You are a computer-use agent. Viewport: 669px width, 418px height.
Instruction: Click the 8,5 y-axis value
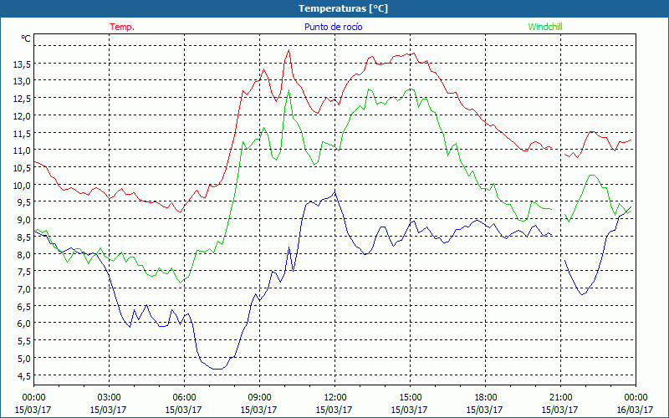[x=24, y=237]
